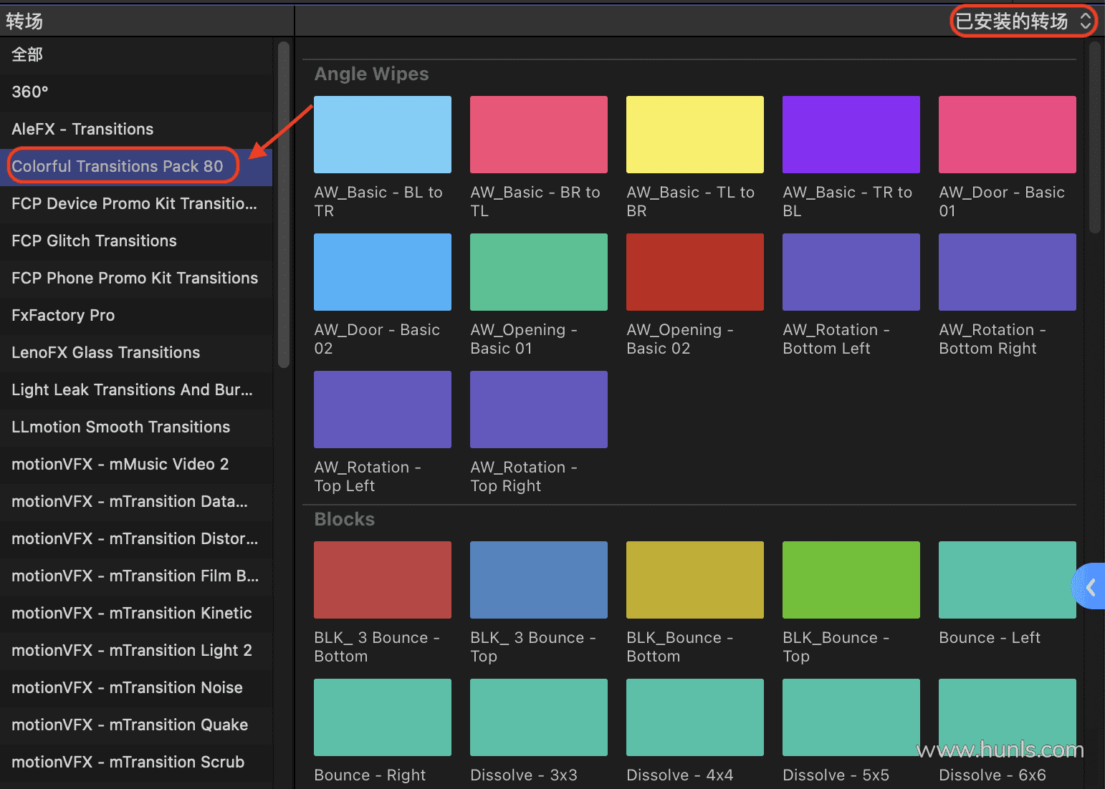Viewport: 1105px width, 789px height.
Task: Select the AW_Opening - Basic 01 thumbnail
Action: [x=538, y=272]
